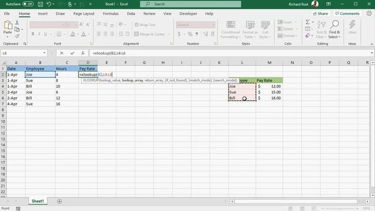Toggle Wrap Text
The height and width of the screenshot is (211, 375).
145,25
